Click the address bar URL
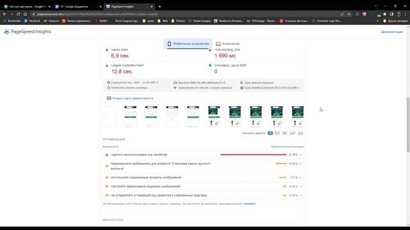This screenshot has width=410, height=230. (97, 14)
